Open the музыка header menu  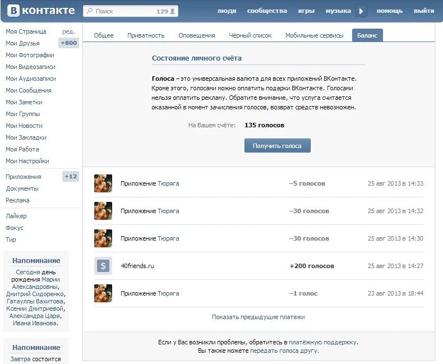tap(338, 11)
